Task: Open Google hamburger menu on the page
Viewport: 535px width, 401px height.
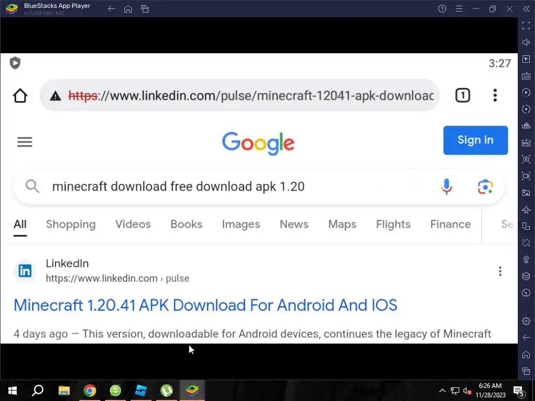Action: 25,142
